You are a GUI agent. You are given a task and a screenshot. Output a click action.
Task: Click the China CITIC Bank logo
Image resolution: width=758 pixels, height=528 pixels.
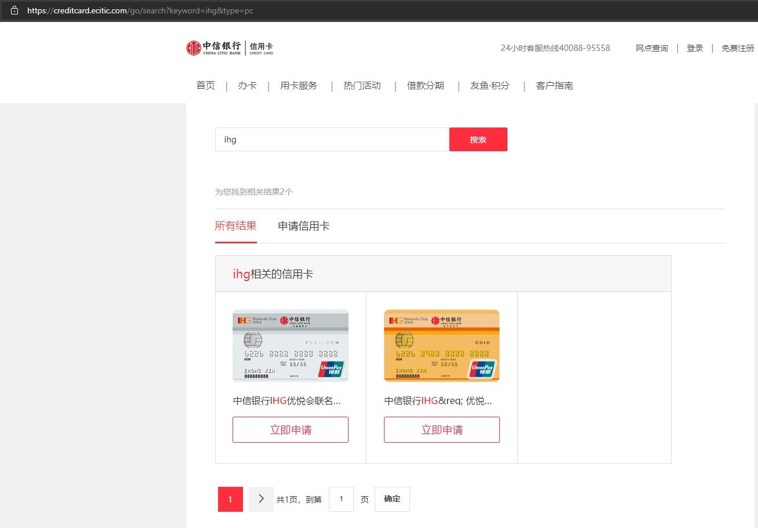tap(230, 48)
